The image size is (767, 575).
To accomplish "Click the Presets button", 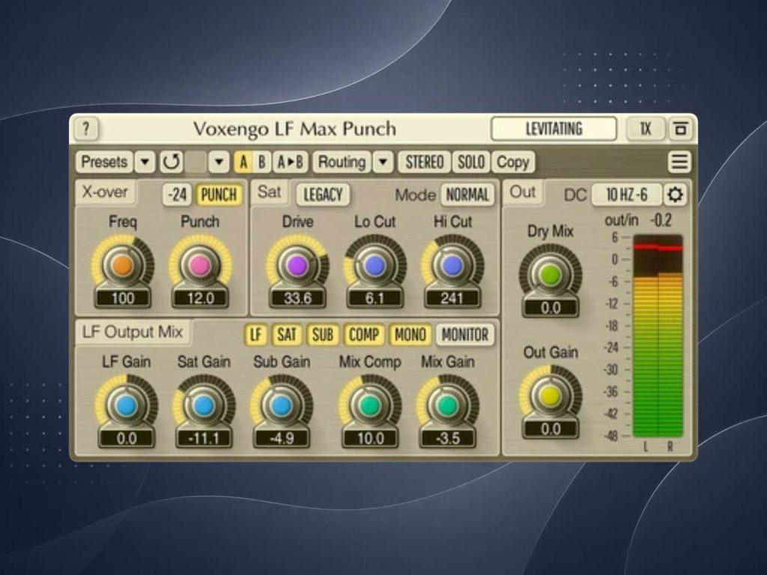I will point(104,162).
